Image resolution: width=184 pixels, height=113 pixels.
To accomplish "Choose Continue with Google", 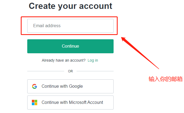I will tap(70, 86).
